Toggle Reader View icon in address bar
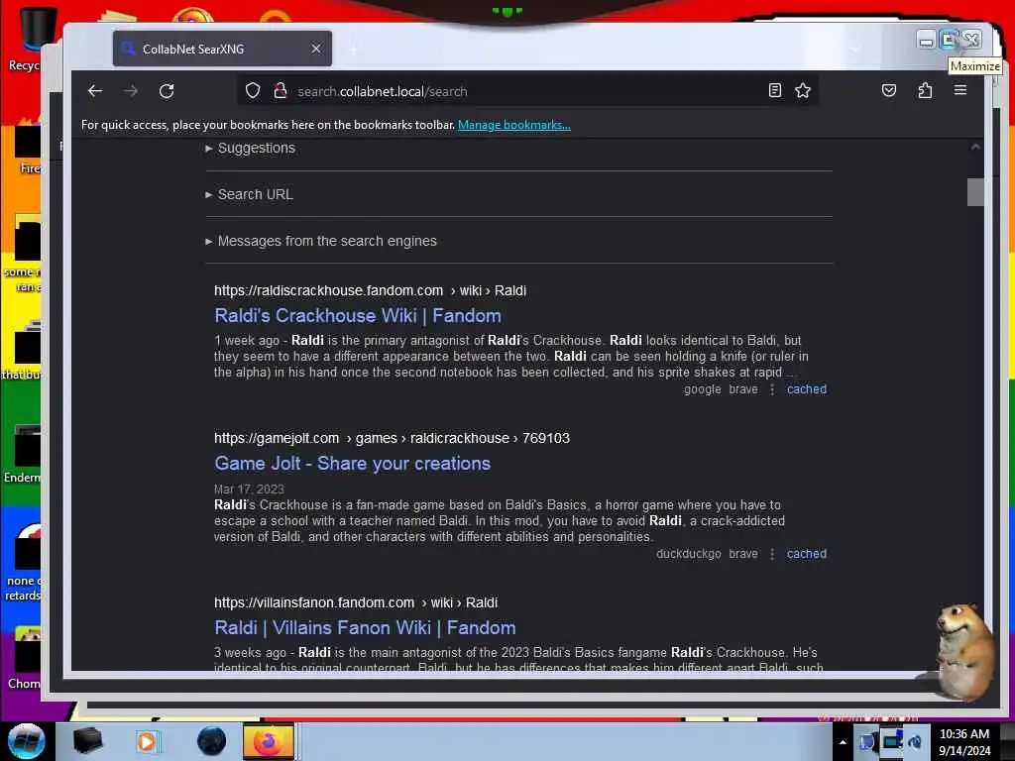 click(x=774, y=90)
